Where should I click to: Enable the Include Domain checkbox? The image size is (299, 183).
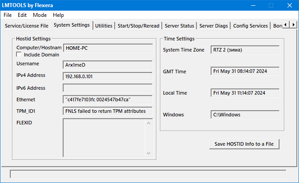point(19,55)
